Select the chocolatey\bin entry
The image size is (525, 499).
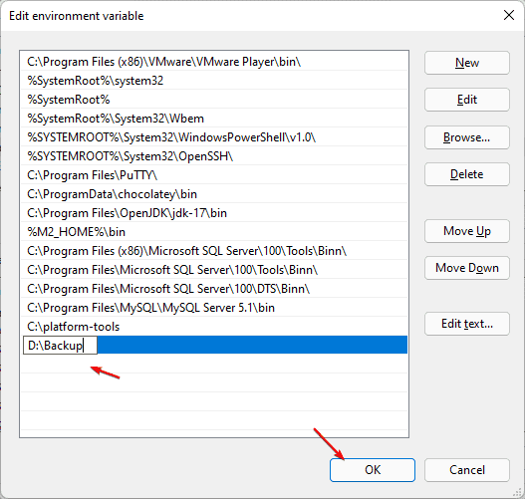point(214,194)
